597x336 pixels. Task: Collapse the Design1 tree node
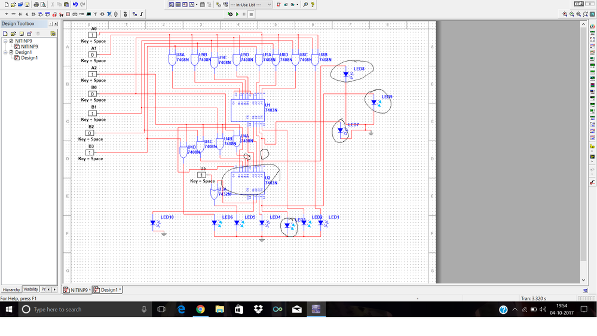(x=5, y=52)
